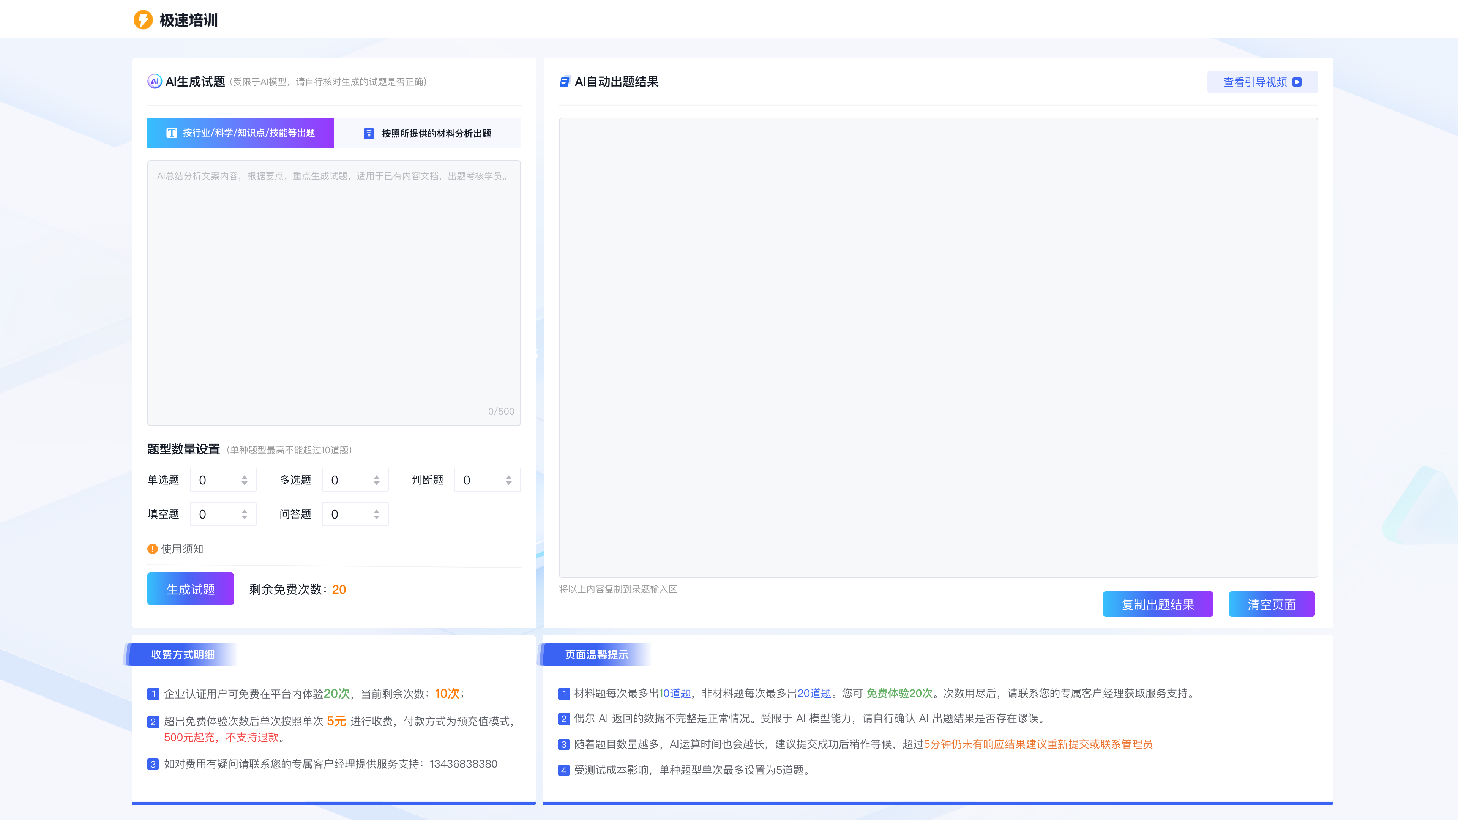Click the T icon on the first tab
The image size is (1458, 820).
[172, 133]
